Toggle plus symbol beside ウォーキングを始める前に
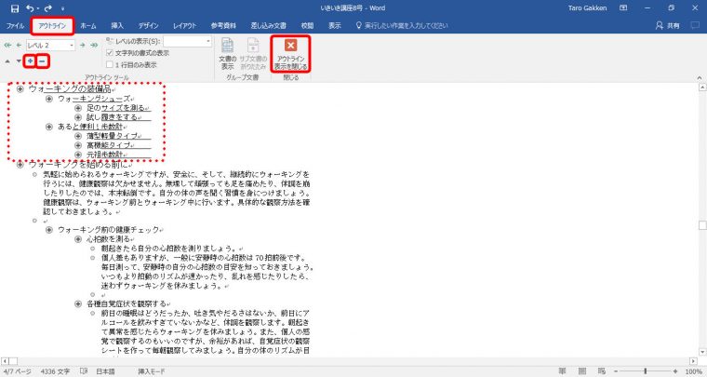 coord(20,165)
